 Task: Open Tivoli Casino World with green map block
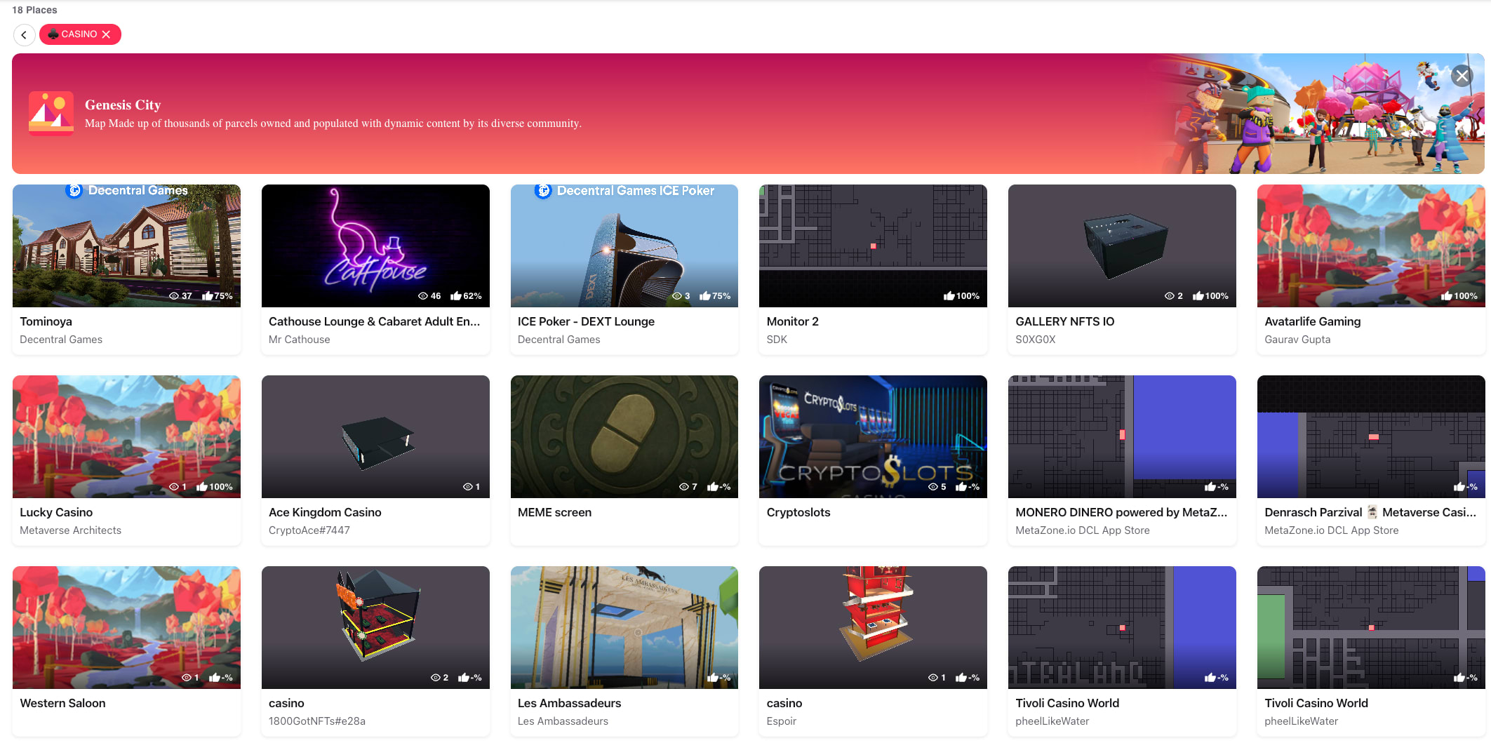tap(1371, 627)
